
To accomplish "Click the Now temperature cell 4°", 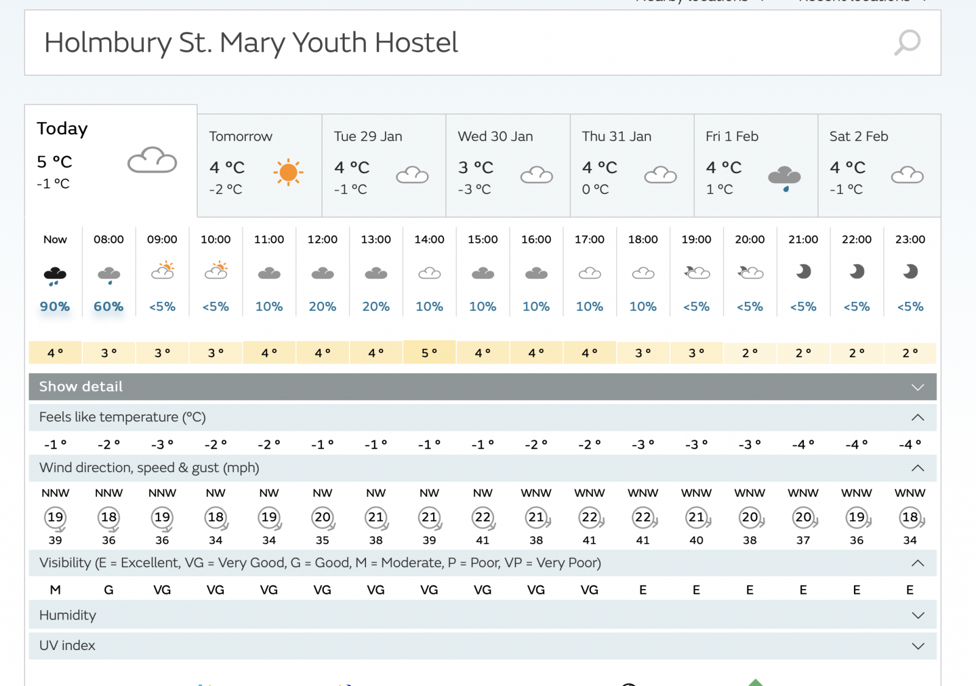I will tap(55, 352).
